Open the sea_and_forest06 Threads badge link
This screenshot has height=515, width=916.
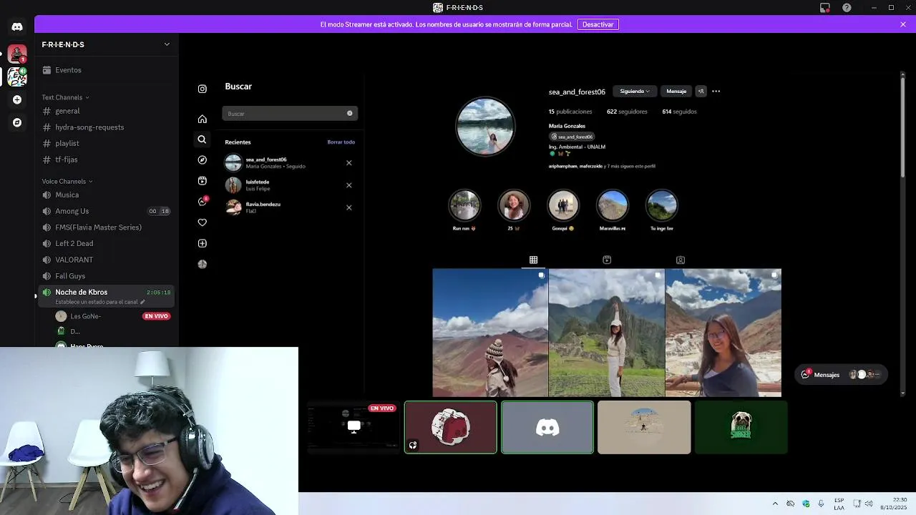[572, 137]
